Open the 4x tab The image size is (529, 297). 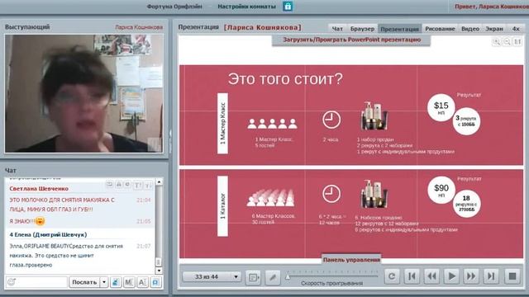click(x=516, y=29)
